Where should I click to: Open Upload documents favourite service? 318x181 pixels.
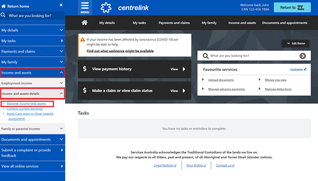tap(221, 80)
